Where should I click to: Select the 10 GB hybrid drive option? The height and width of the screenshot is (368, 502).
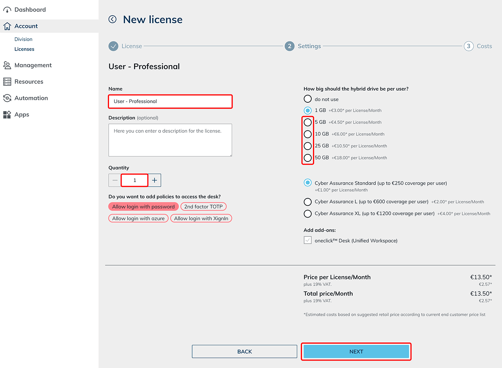click(x=308, y=134)
